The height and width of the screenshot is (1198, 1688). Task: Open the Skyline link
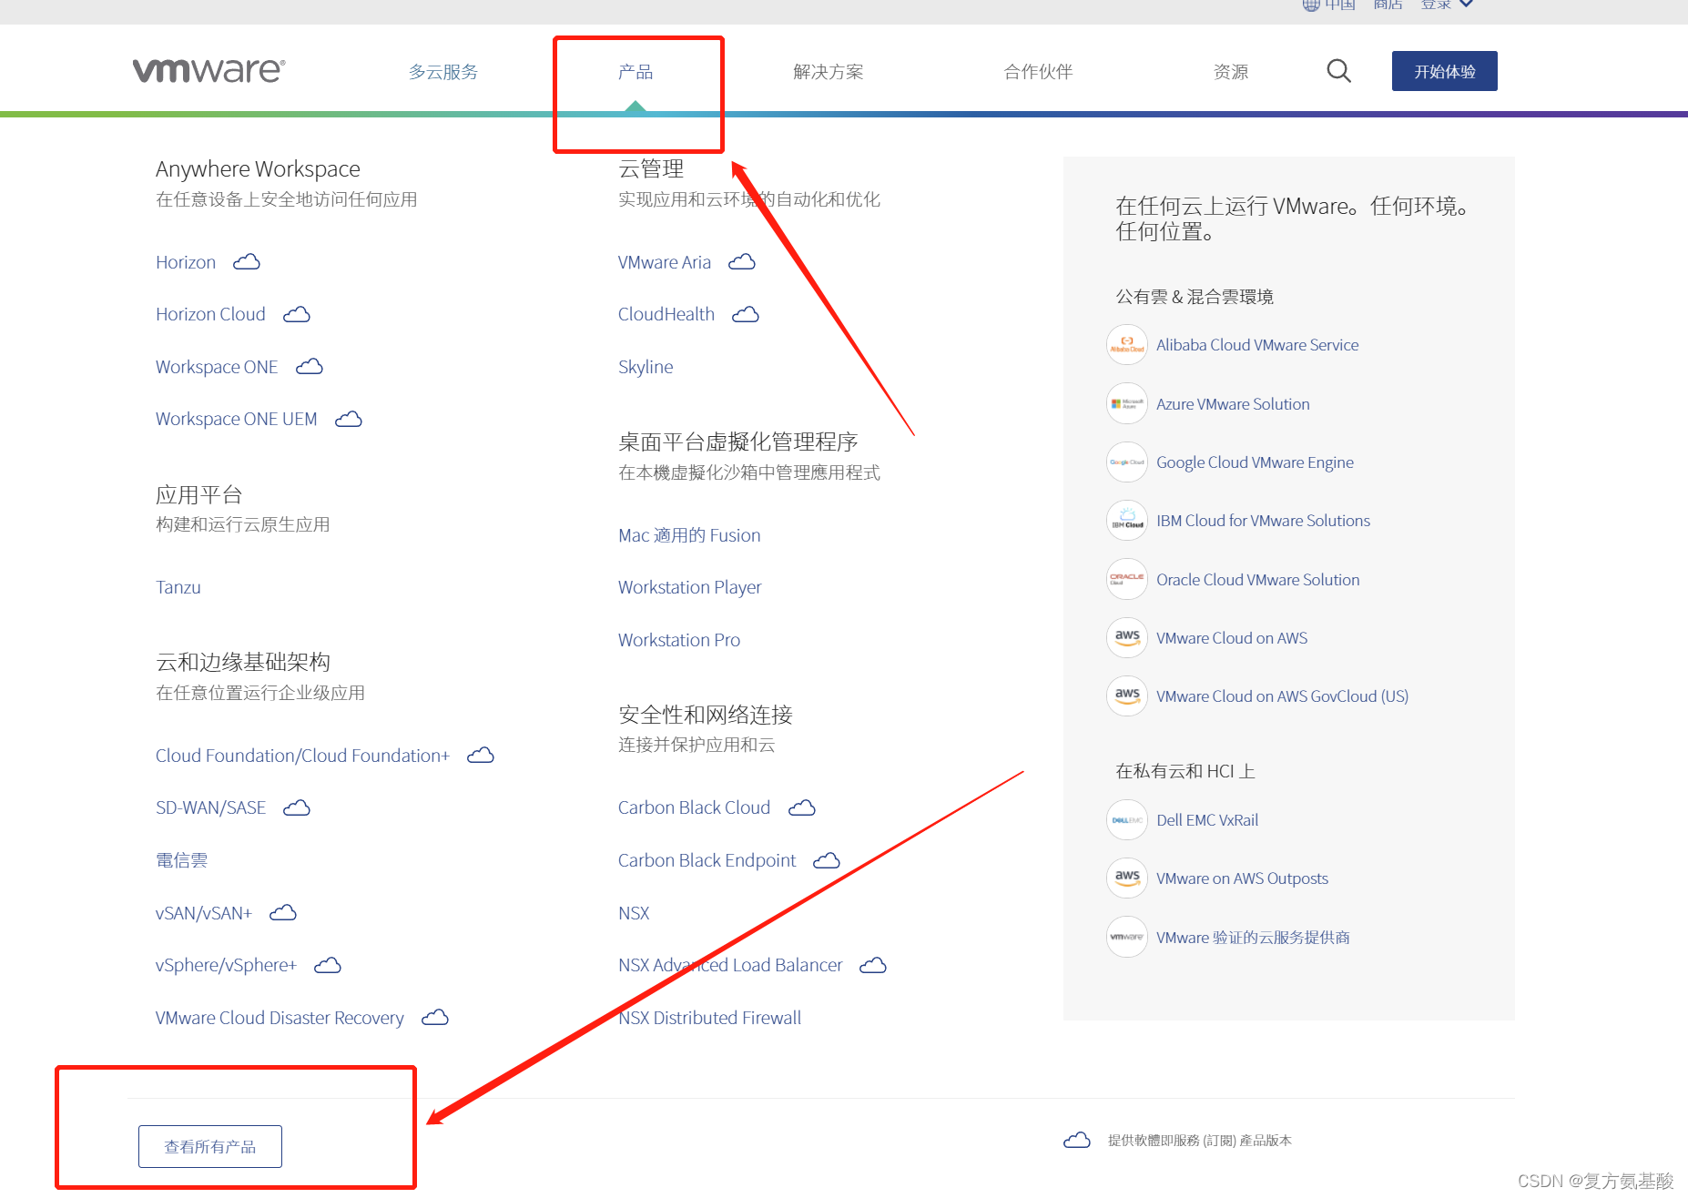(x=646, y=367)
